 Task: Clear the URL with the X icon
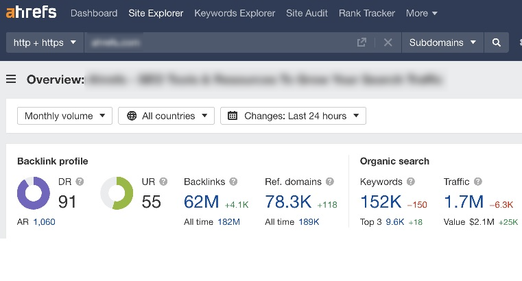click(x=388, y=42)
